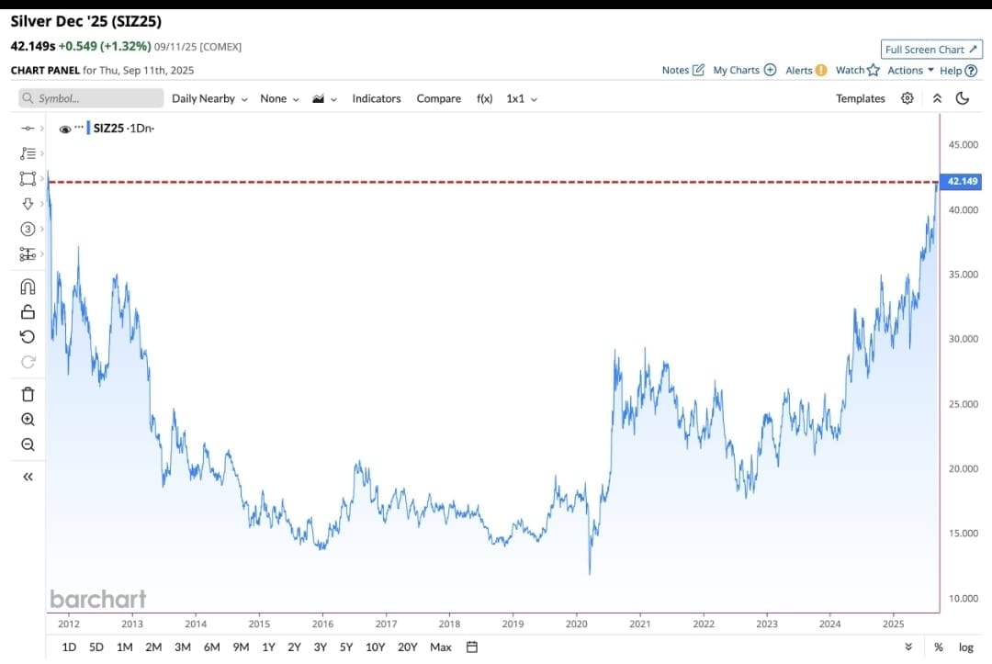Click the zoom in magnifier icon
The width and height of the screenshot is (992, 664).
tap(28, 420)
